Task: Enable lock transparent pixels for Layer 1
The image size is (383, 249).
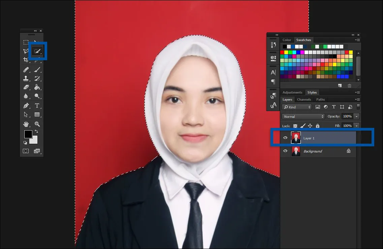Action: 295,126
